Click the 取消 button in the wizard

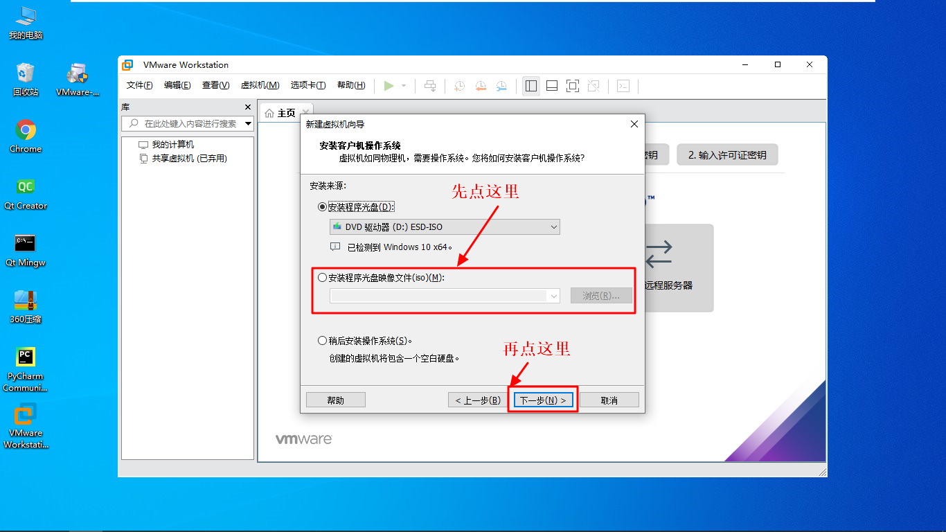tap(609, 400)
